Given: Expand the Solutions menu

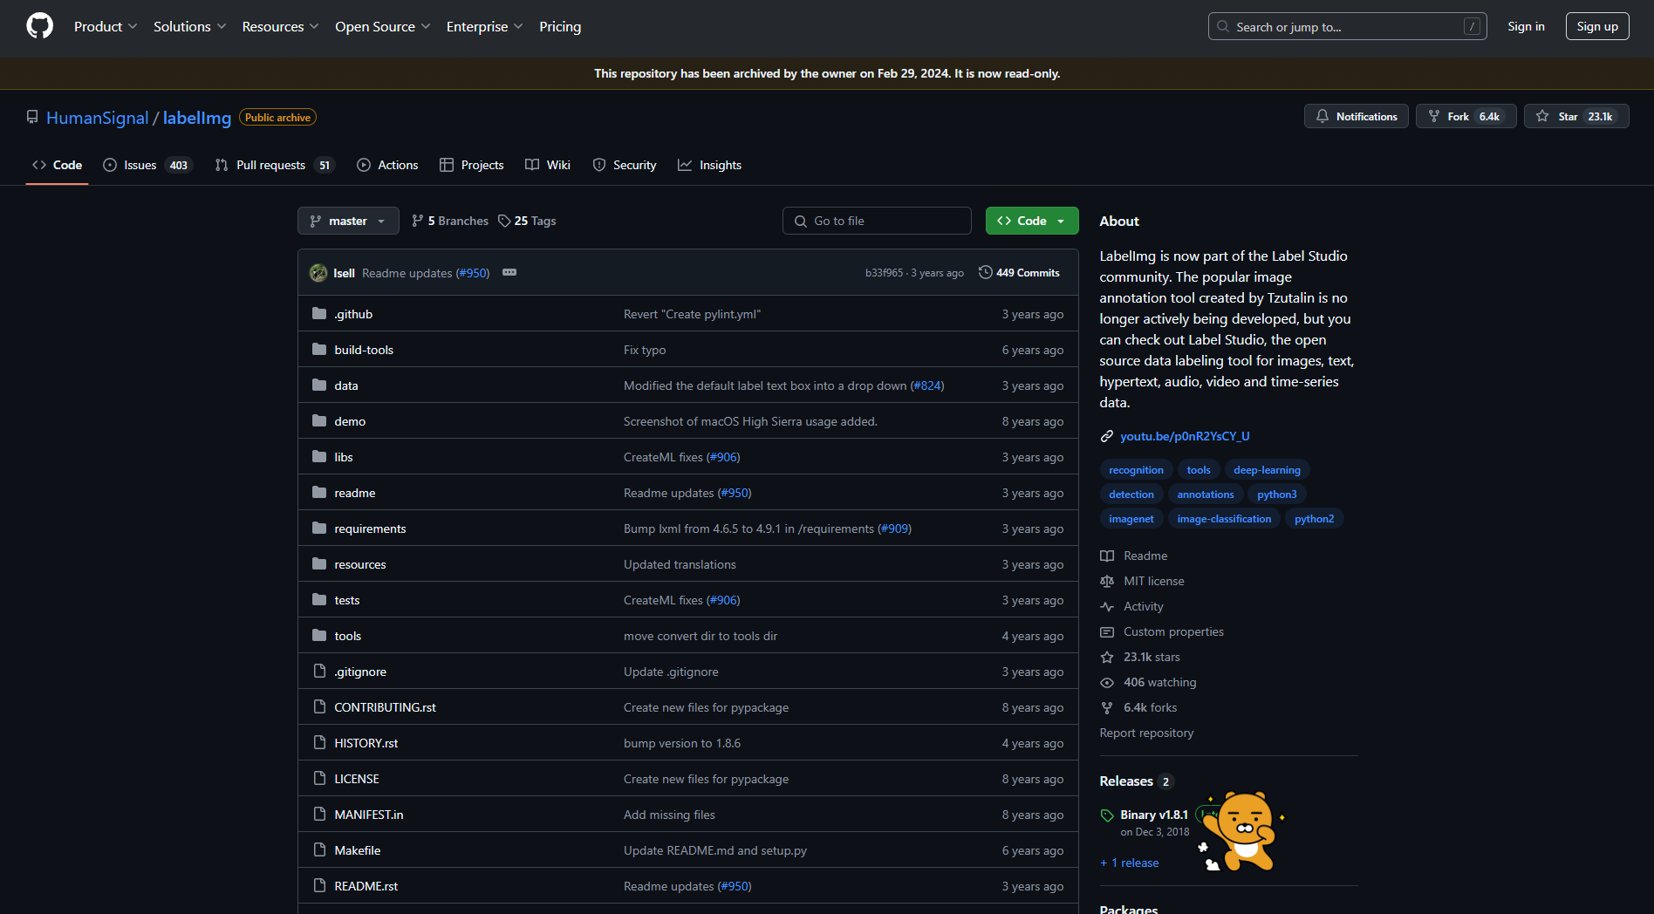Looking at the screenshot, I should (189, 26).
